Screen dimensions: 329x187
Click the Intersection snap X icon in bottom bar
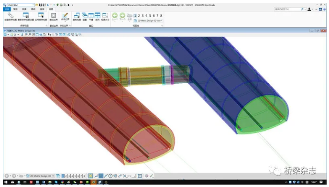124,176
